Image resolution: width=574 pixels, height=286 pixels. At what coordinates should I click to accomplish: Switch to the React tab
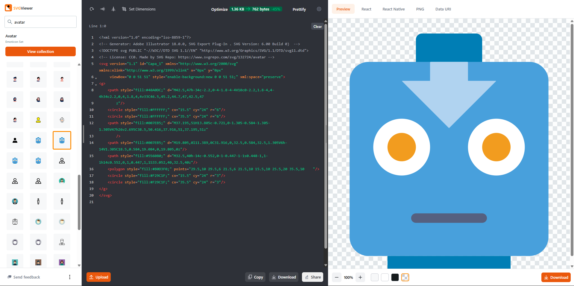[x=366, y=9]
